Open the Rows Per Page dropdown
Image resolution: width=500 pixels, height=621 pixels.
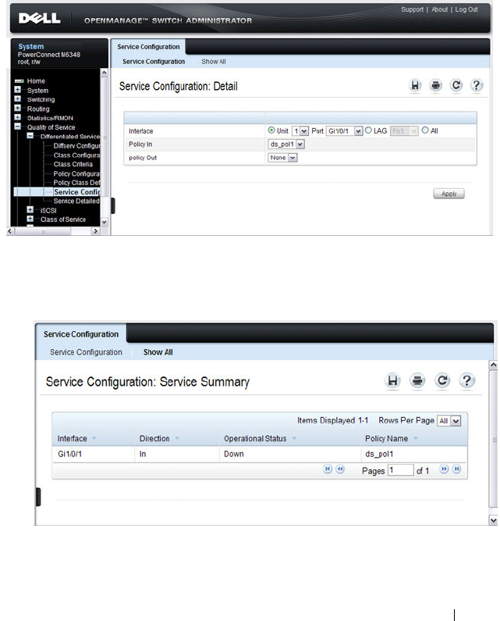[449, 420]
